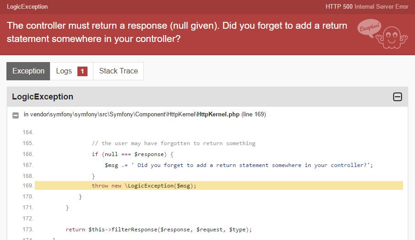Open the Stack Trace tab
Image resolution: width=415 pixels, height=240 pixels.
(118, 71)
